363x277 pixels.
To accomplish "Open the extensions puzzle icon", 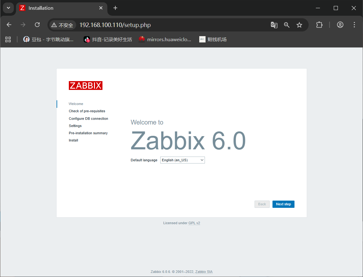I will 320,25.
